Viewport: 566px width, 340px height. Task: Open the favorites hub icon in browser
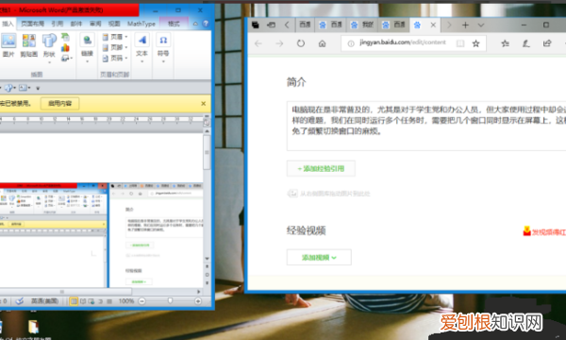tap(505, 43)
